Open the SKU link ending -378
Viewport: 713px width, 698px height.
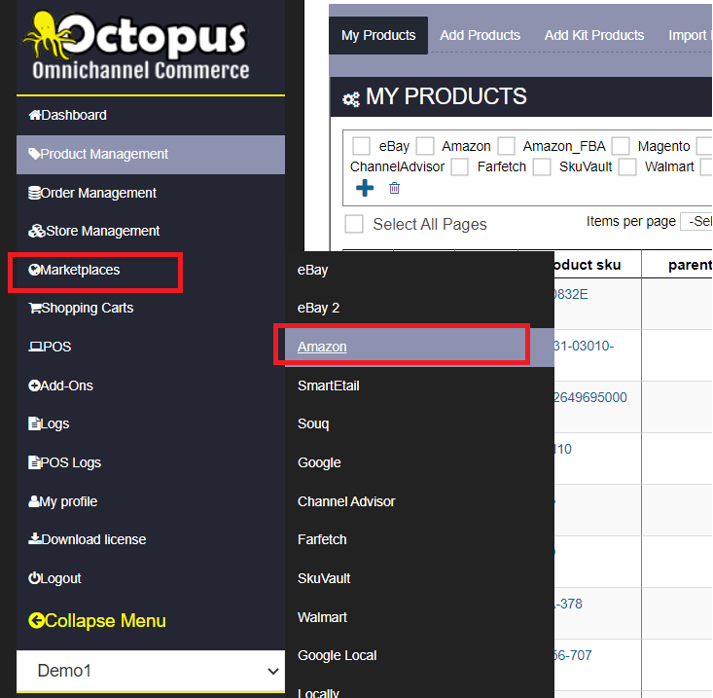[568, 604]
